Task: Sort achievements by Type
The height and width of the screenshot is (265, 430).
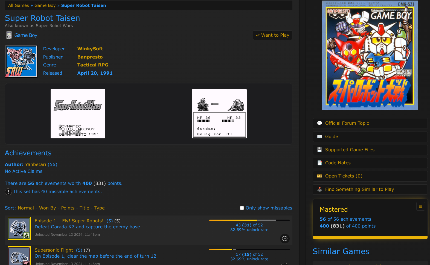Action: point(100,208)
